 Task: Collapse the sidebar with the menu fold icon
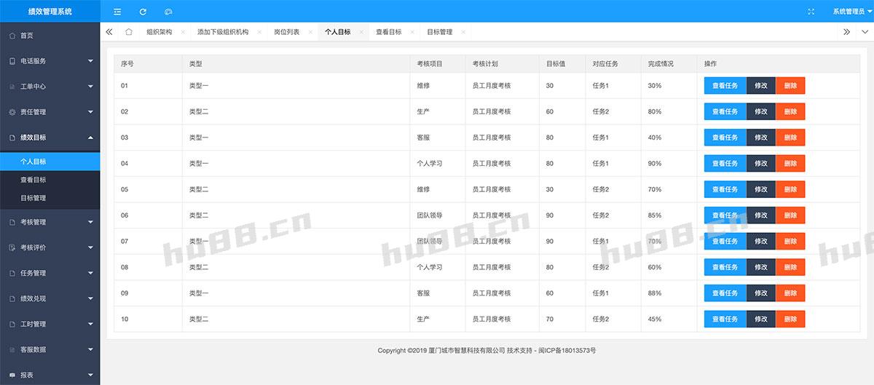click(x=117, y=12)
